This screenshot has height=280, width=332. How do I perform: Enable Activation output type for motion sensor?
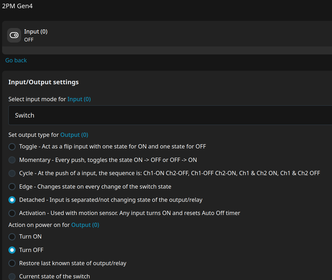click(12, 213)
